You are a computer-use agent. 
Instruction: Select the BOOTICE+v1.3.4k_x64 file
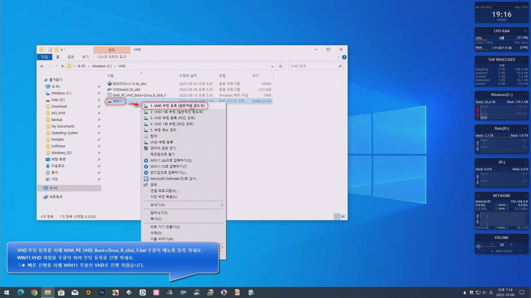coord(129,84)
